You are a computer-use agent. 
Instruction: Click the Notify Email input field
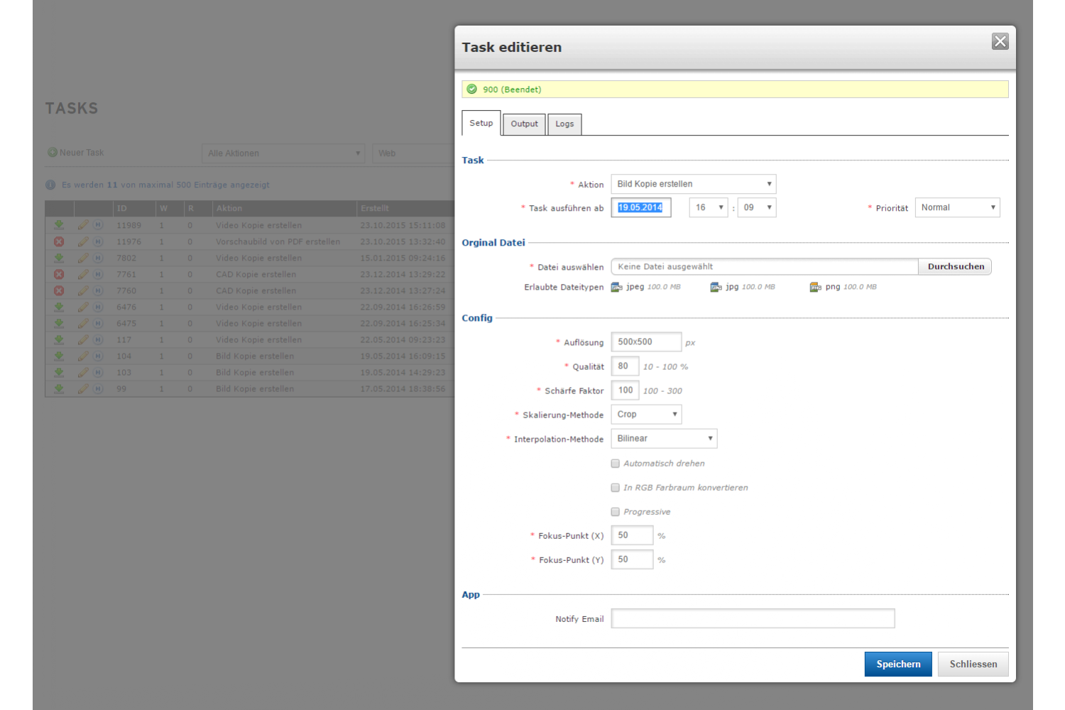pyautogui.click(x=753, y=619)
